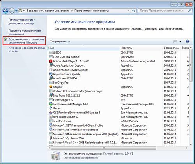The height and width of the screenshot is (164, 195).
Task: Open the double-chevron breadcrumb overflow
Action: (x=24, y=11)
